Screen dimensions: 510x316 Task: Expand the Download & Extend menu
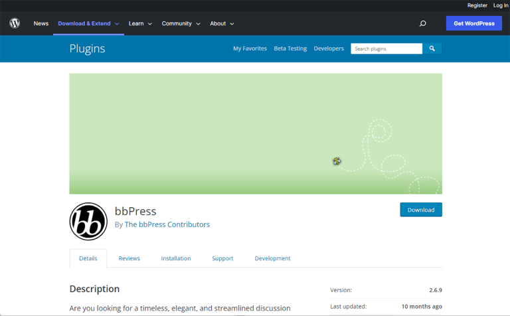[88, 23]
